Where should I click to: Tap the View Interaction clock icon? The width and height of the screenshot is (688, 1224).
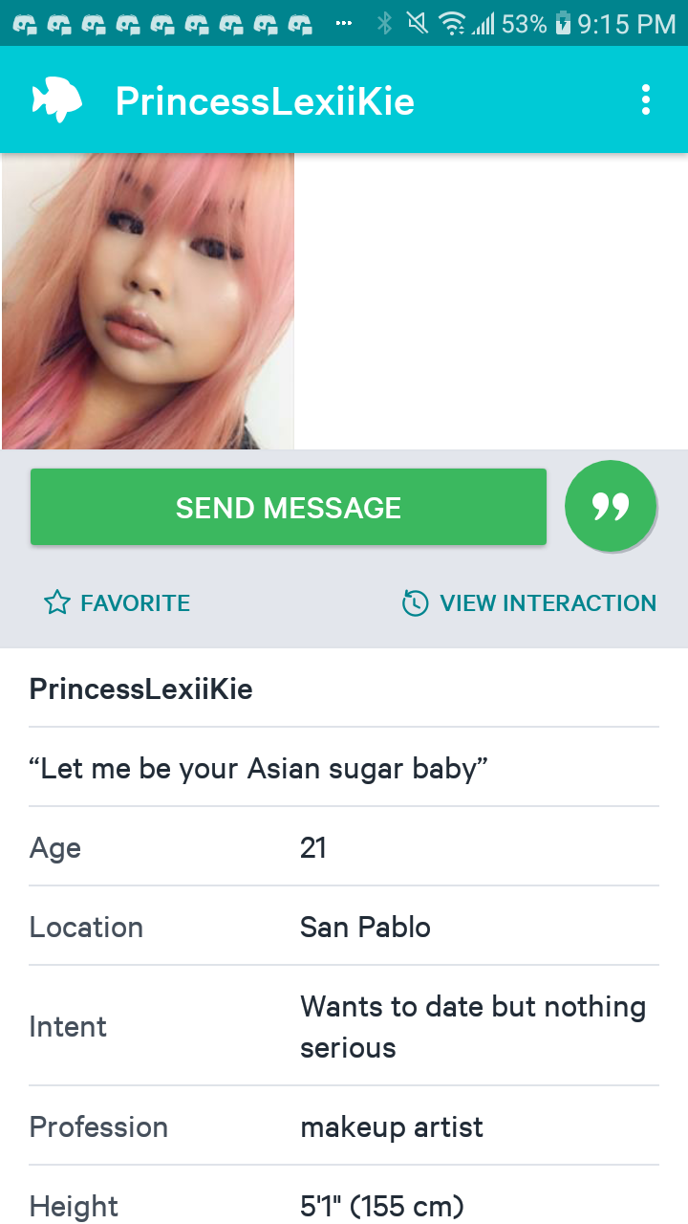pyautogui.click(x=415, y=603)
